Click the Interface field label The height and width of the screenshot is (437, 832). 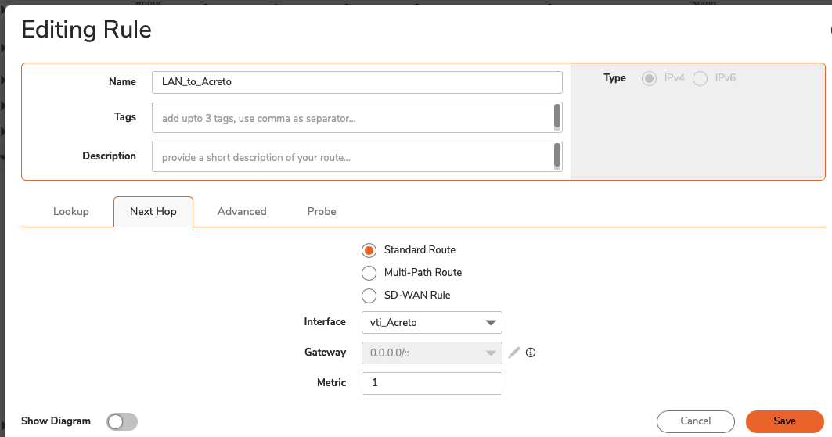pyautogui.click(x=325, y=322)
